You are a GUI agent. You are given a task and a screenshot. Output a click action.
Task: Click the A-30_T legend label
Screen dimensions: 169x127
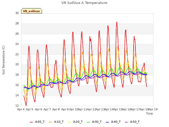point(97,122)
